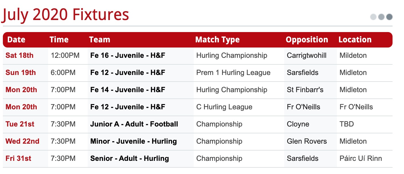Open the Sat 18th fixture date
Screen dimensions: 404x174
(x=19, y=56)
